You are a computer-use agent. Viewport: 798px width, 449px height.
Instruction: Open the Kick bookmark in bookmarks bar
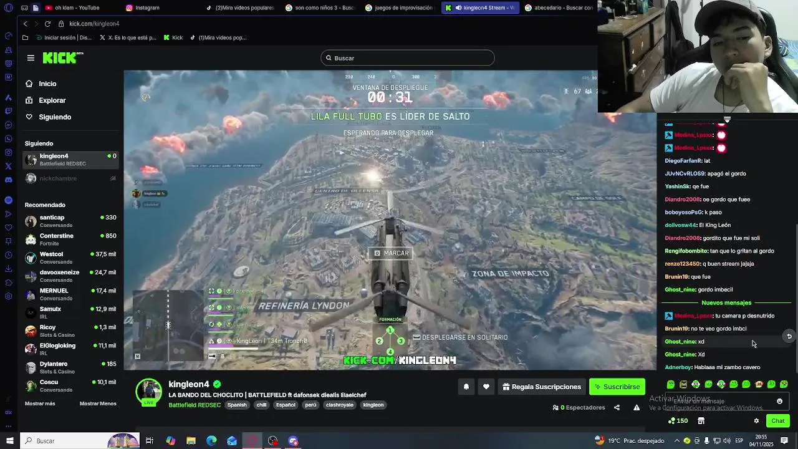coord(173,37)
